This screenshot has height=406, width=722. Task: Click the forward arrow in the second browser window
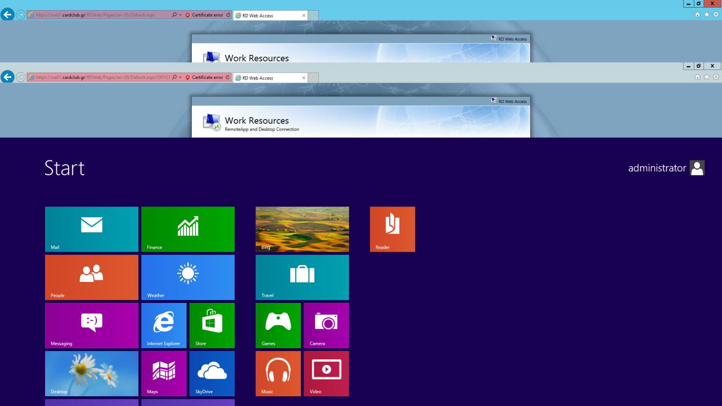21,77
